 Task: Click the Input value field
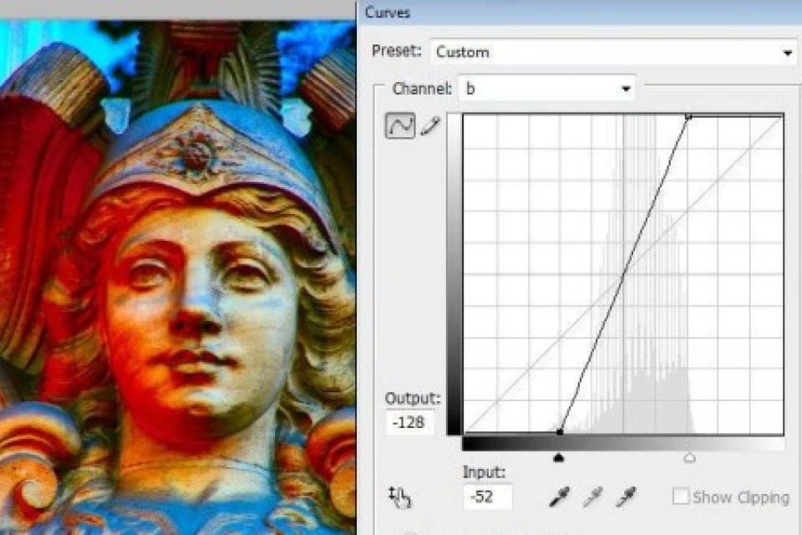pos(487,497)
